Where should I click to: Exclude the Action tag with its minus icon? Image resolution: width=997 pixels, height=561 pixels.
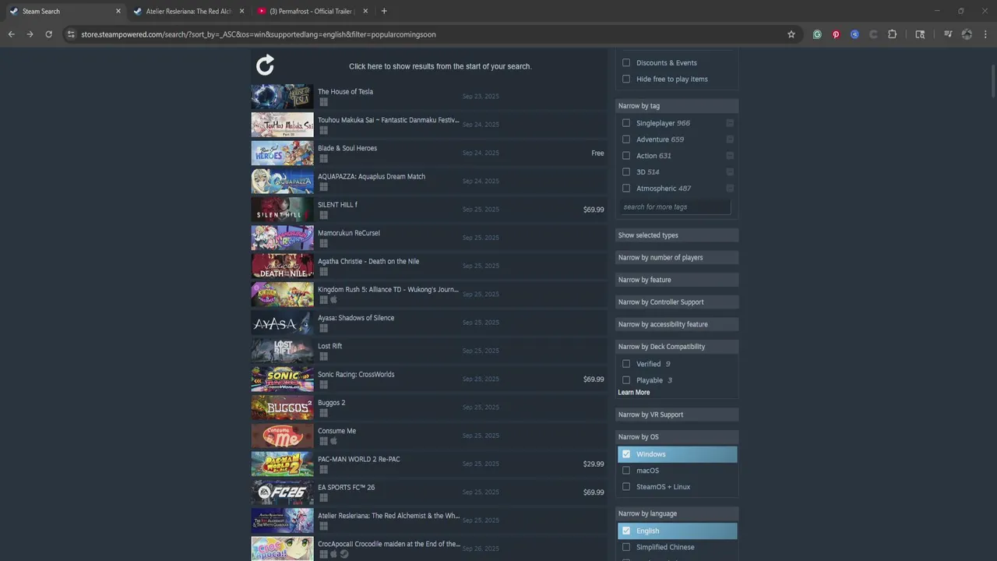click(730, 156)
